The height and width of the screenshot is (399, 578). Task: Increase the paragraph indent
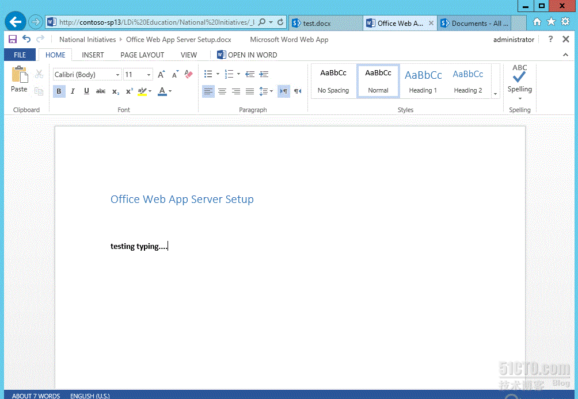point(264,74)
